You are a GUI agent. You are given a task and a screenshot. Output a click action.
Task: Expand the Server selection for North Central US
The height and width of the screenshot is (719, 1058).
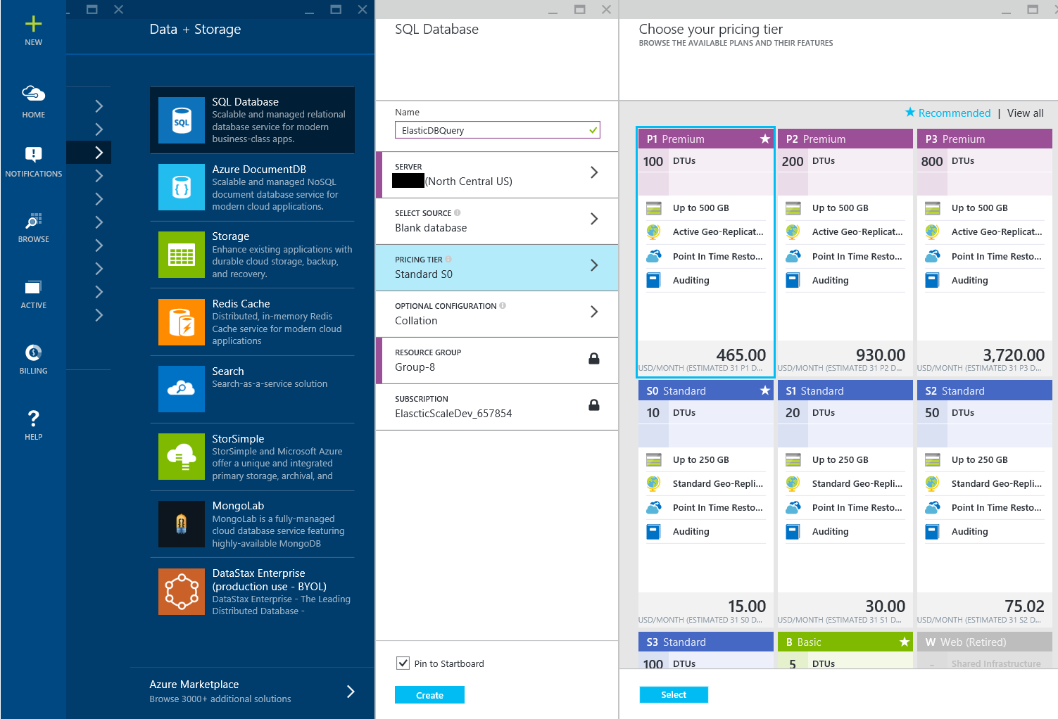(497, 174)
